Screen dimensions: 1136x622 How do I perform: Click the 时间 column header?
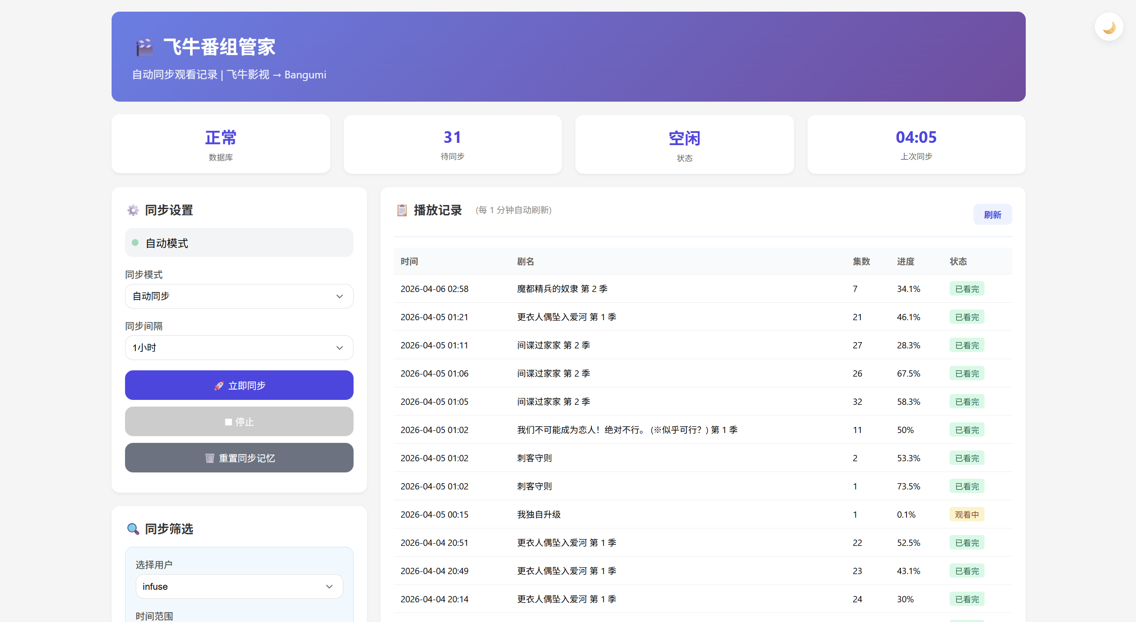(409, 262)
